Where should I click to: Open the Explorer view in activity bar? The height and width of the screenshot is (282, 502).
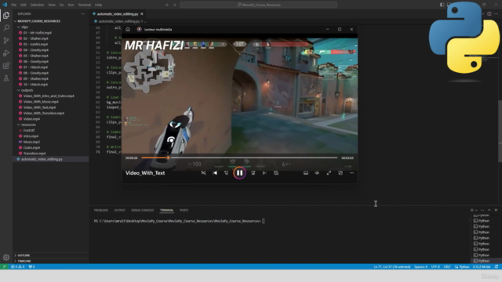6,16
